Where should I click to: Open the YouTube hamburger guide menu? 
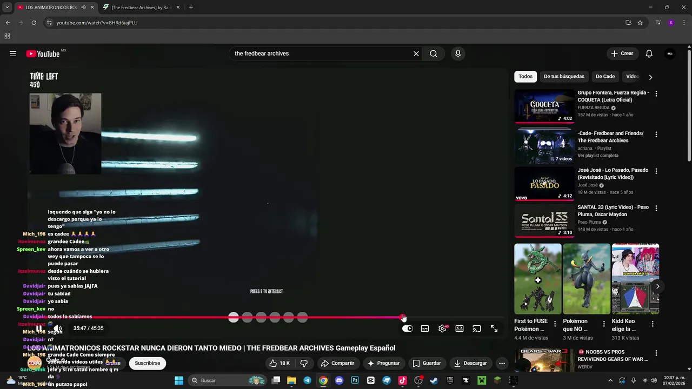coord(13,53)
